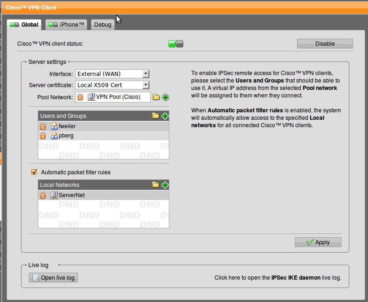The height and width of the screenshot is (302, 368).
Task: Select the fweiler user entry
Action: tap(104, 126)
